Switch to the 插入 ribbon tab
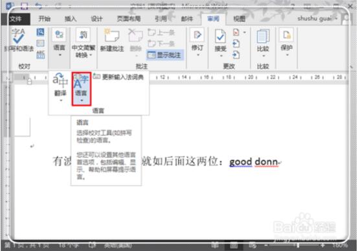Screen dimensions: 358x251 (71, 19)
